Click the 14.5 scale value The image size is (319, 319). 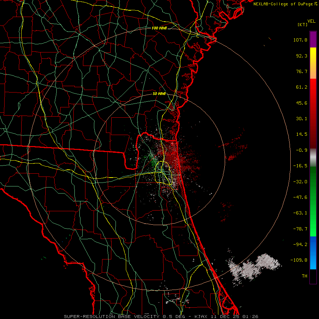click(x=302, y=134)
